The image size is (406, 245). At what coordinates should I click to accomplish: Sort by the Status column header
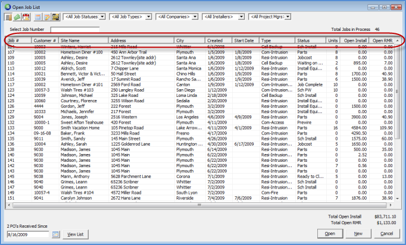tap(311, 40)
